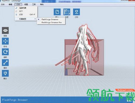Viewport: 135px width, 103px height.
Task: Select the Rotate (旋转) tool
Action: point(5,52)
